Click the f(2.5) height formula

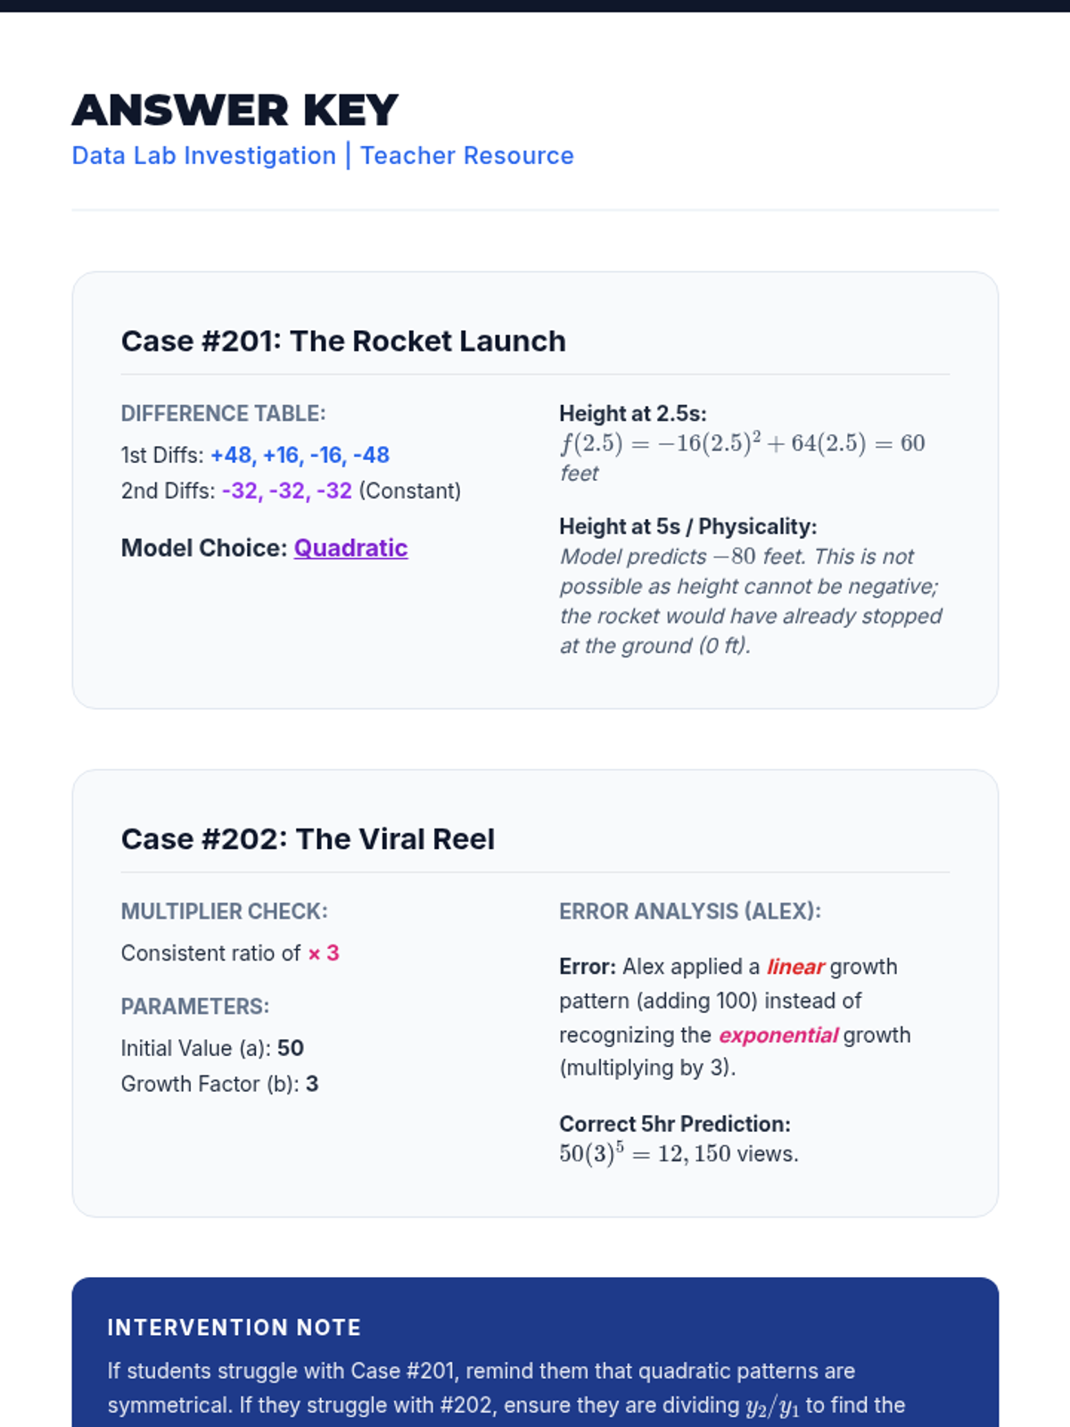pos(742,443)
